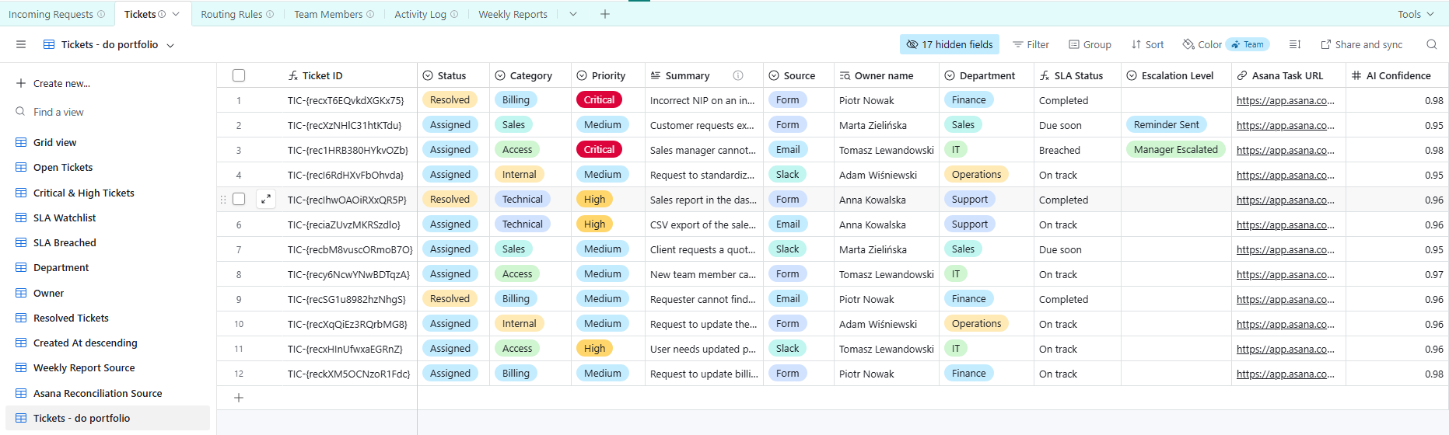Click Ticket ID TIC-{recxT6EQvkdXGKx75}

coord(345,100)
